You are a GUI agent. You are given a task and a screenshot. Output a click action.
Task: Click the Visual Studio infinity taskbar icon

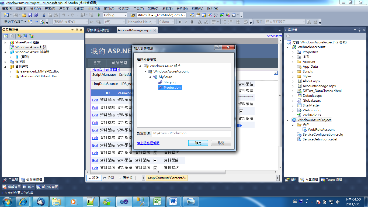tap(124, 201)
